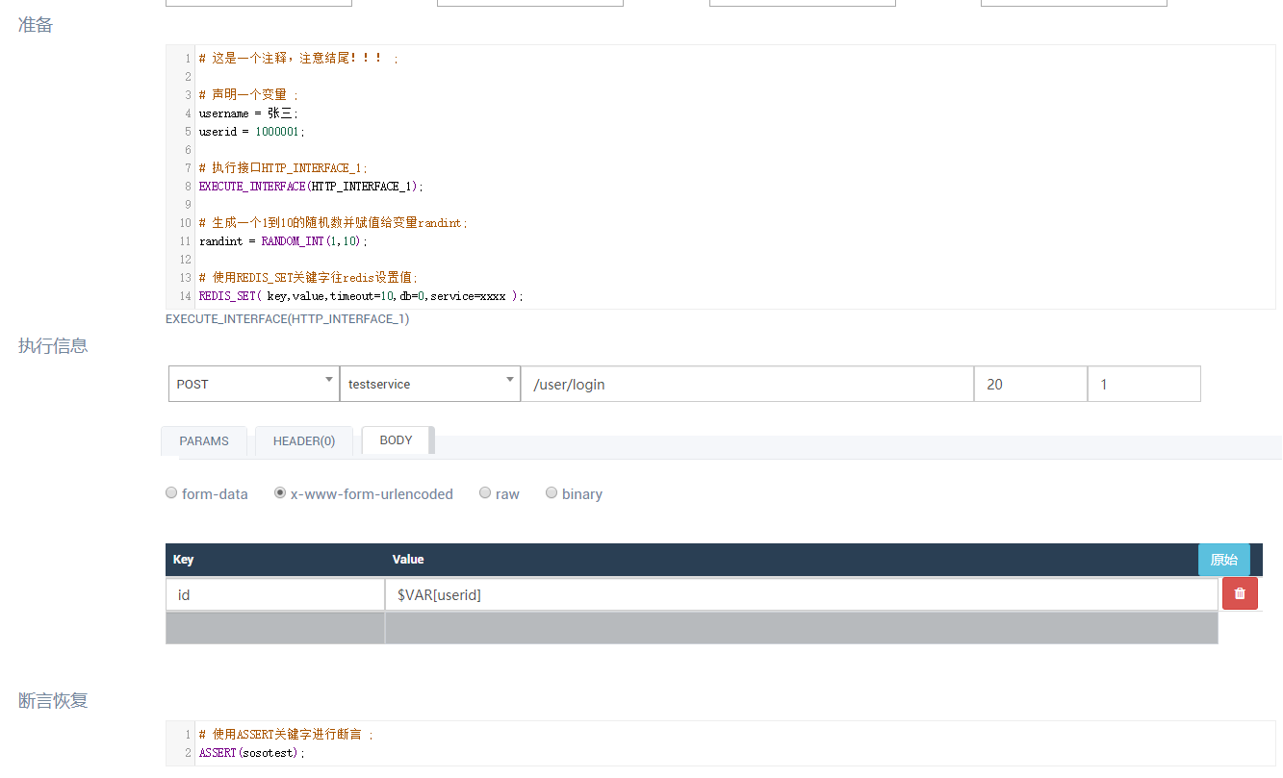Click the value field $VAR[userid]
This screenshot has height=778, width=1283.
pyautogui.click(x=802, y=594)
